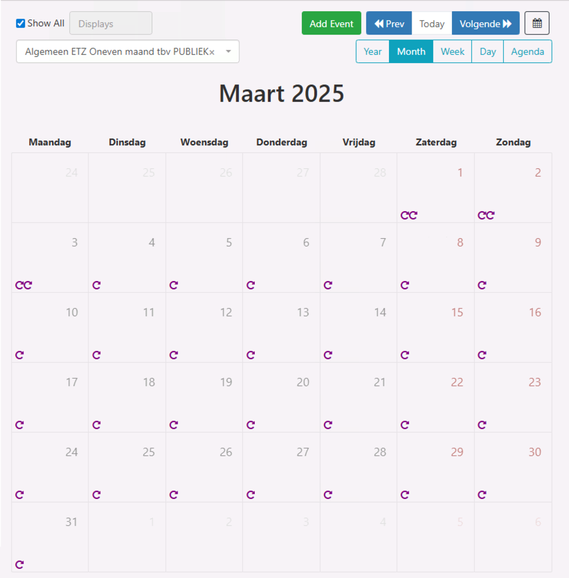Go to previous month with Prev
This screenshot has height=578, width=569.
[389, 24]
